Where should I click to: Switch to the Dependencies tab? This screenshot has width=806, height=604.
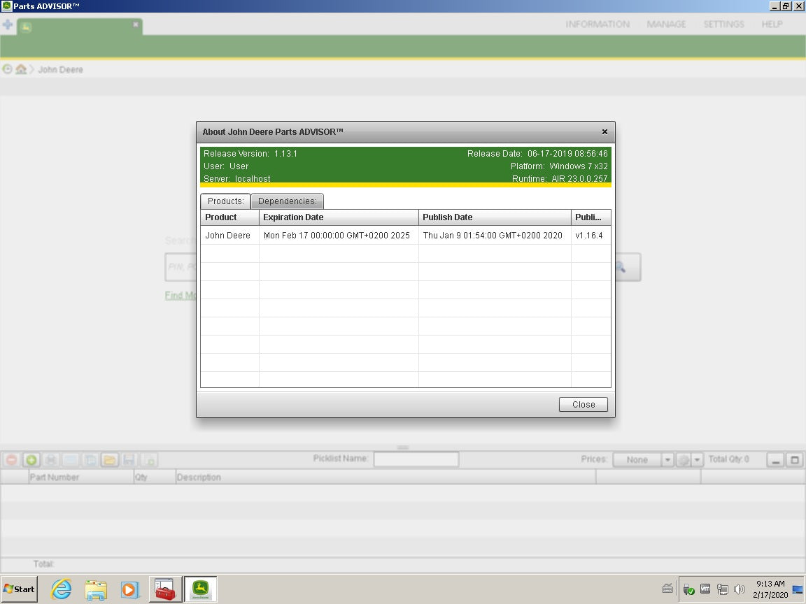coord(287,201)
